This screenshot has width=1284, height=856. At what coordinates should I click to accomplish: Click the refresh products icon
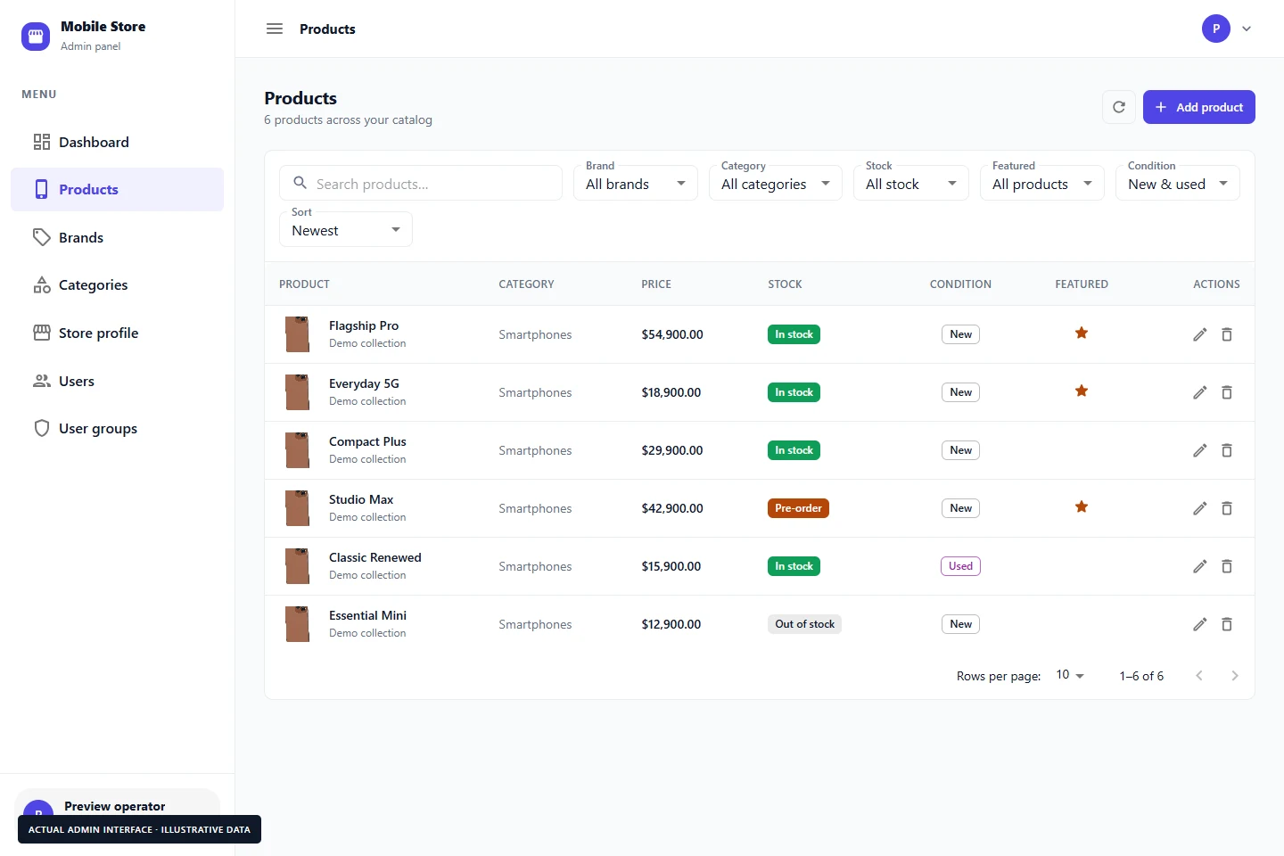[1119, 107]
